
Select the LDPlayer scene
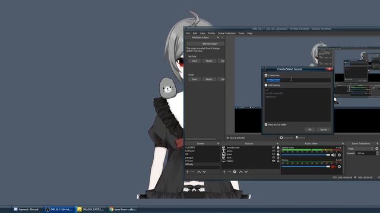[202, 151]
